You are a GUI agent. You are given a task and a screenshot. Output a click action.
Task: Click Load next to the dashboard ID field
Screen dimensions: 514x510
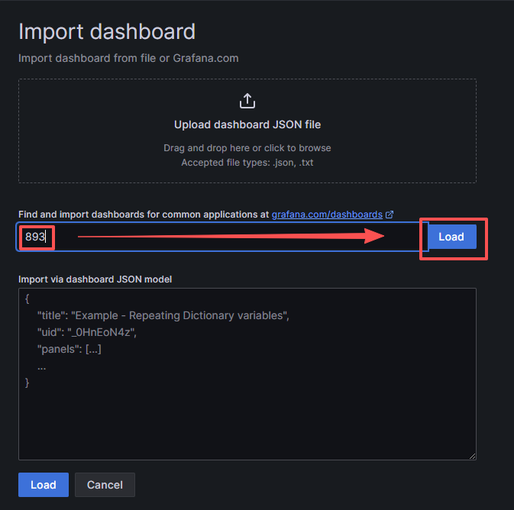point(451,237)
